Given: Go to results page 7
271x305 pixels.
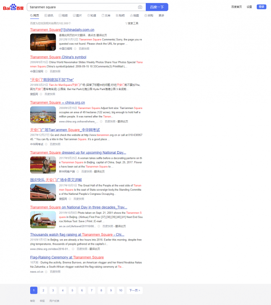Looking at the screenshot, I should (92, 290).
